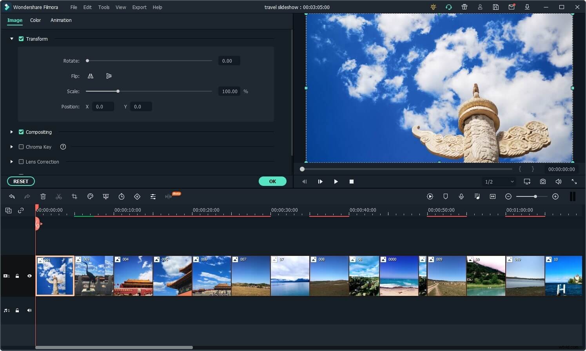Click the RESET button
The width and height of the screenshot is (586, 351).
pyautogui.click(x=21, y=181)
